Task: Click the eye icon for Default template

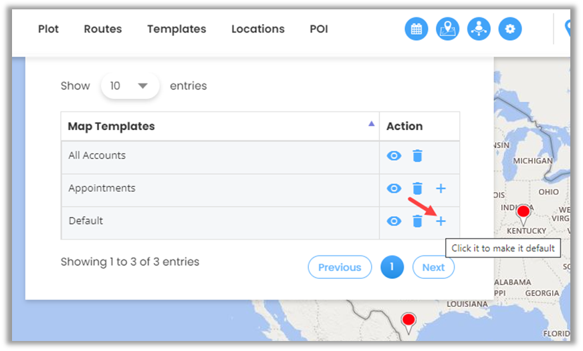Action: coord(394,221)
